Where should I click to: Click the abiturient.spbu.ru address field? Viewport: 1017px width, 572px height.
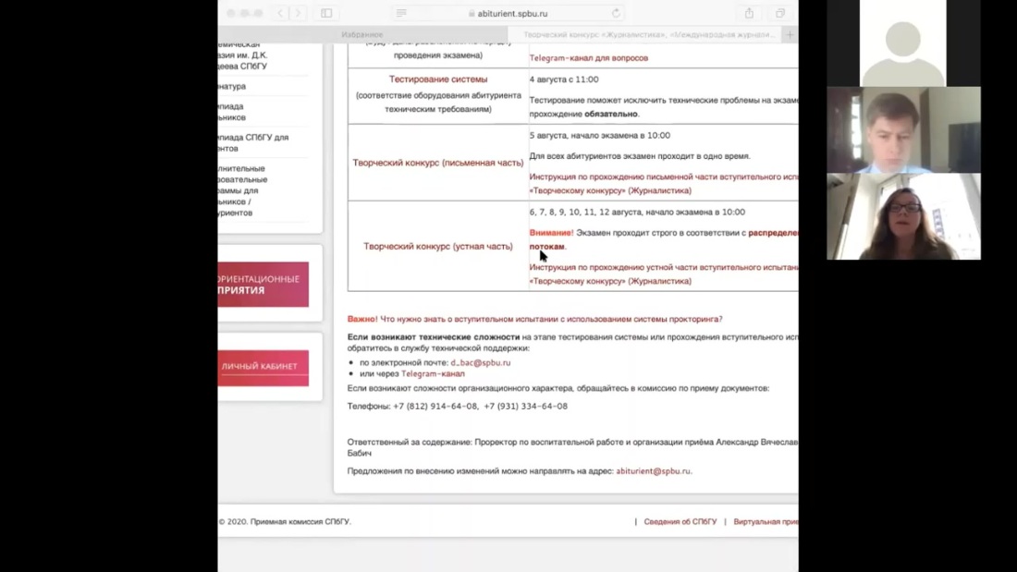pyautogui.click(x=508, y=13)
